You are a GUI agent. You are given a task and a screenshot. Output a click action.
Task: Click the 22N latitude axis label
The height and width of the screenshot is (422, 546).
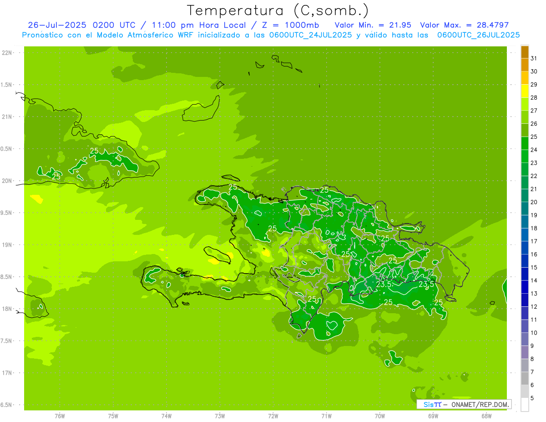(x=7, y=53)
